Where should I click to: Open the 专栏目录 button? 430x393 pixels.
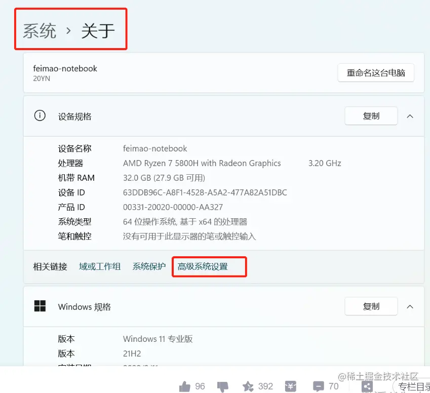click(x=413, y=387)
